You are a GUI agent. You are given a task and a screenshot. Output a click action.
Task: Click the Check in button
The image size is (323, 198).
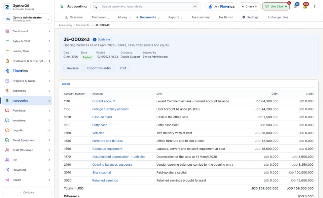click(250, 6)
